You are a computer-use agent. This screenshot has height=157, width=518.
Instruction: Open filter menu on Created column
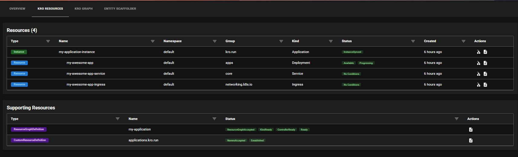[463, 41]
